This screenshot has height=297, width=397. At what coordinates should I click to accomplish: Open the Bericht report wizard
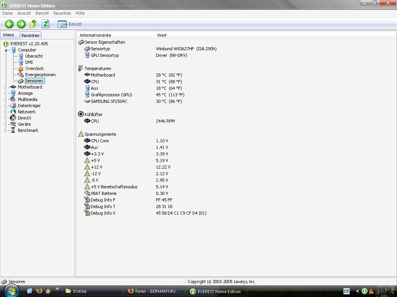click(x=70, y=24)
